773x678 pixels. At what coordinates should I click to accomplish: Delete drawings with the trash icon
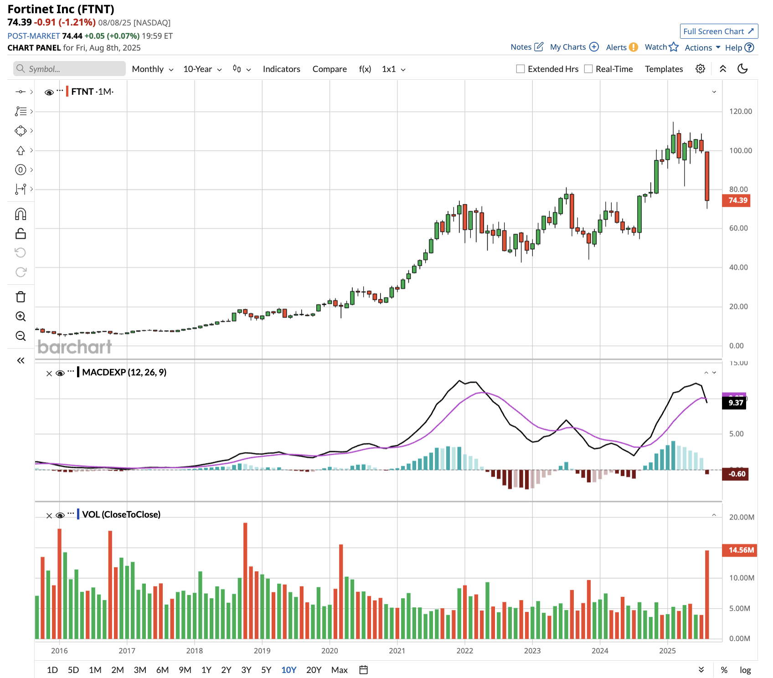pyautogui.click(x=21, y=297)
